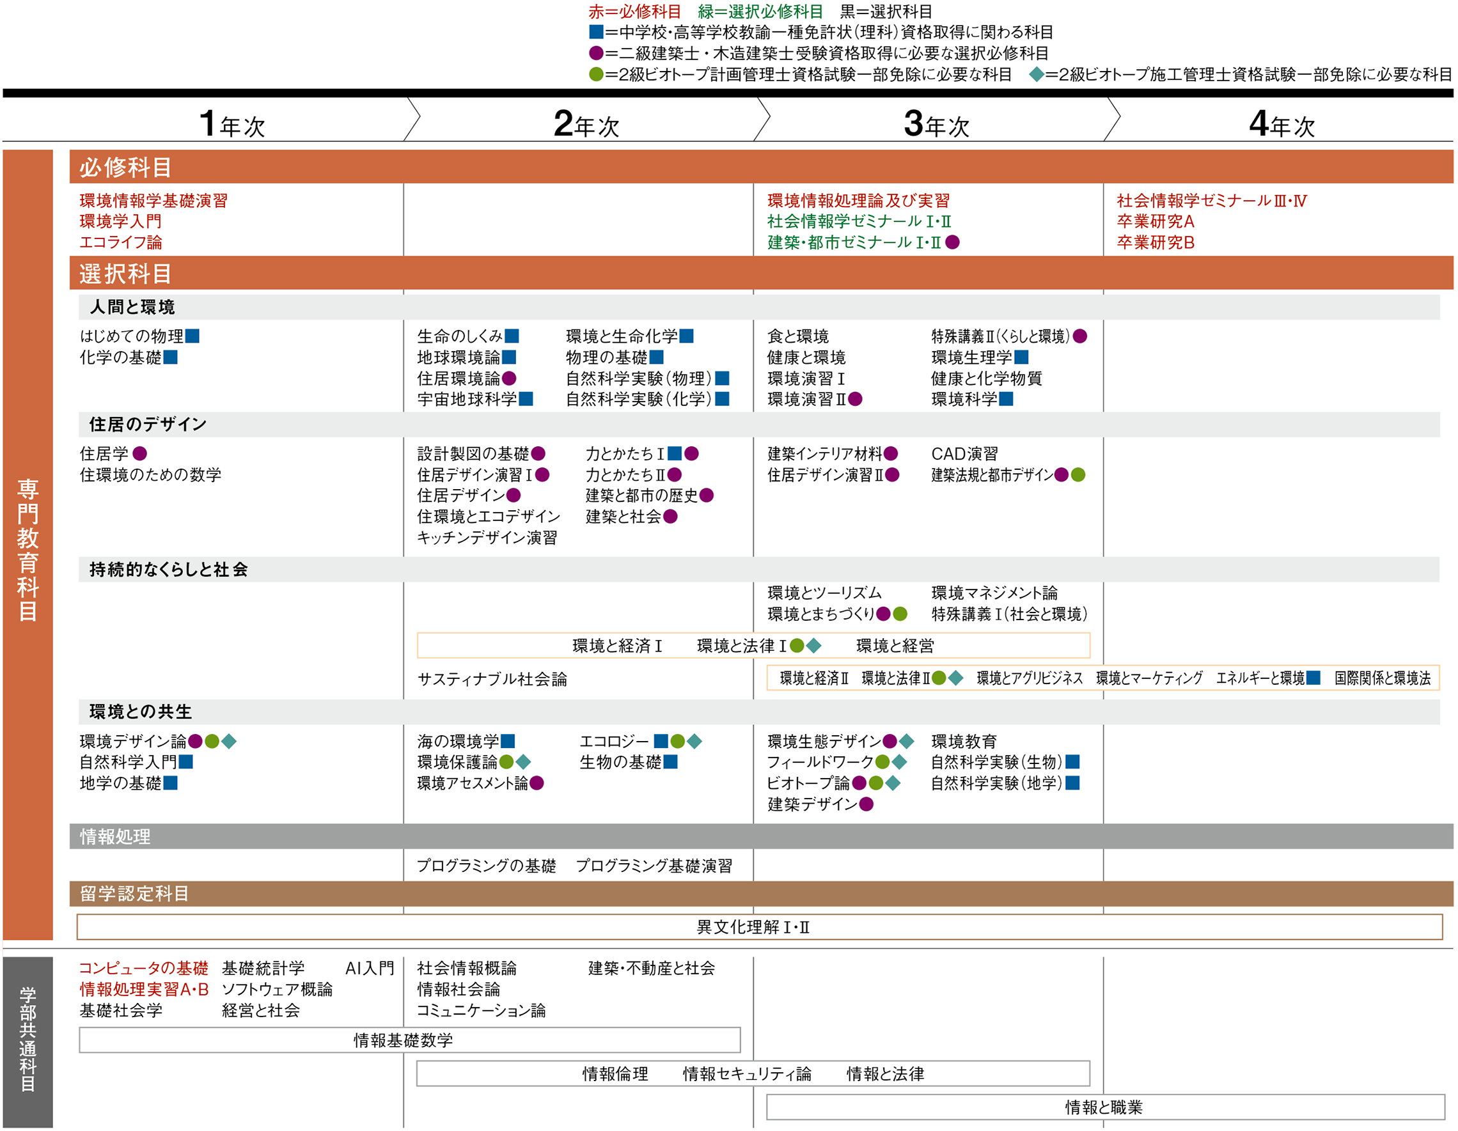The image size is (1458, 1131).
Task: Click the blue square legend marker
Action: [596, 31]
